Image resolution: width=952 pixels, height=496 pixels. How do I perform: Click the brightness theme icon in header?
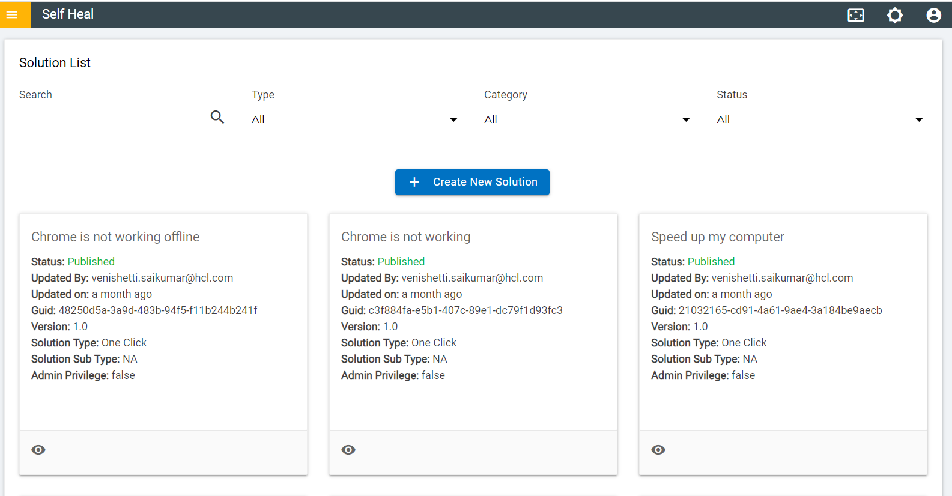tap(895, 16)
